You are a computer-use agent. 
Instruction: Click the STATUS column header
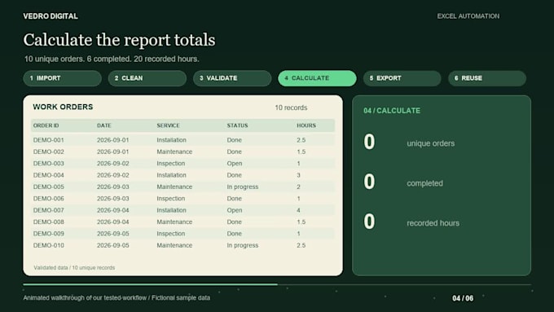237,125
